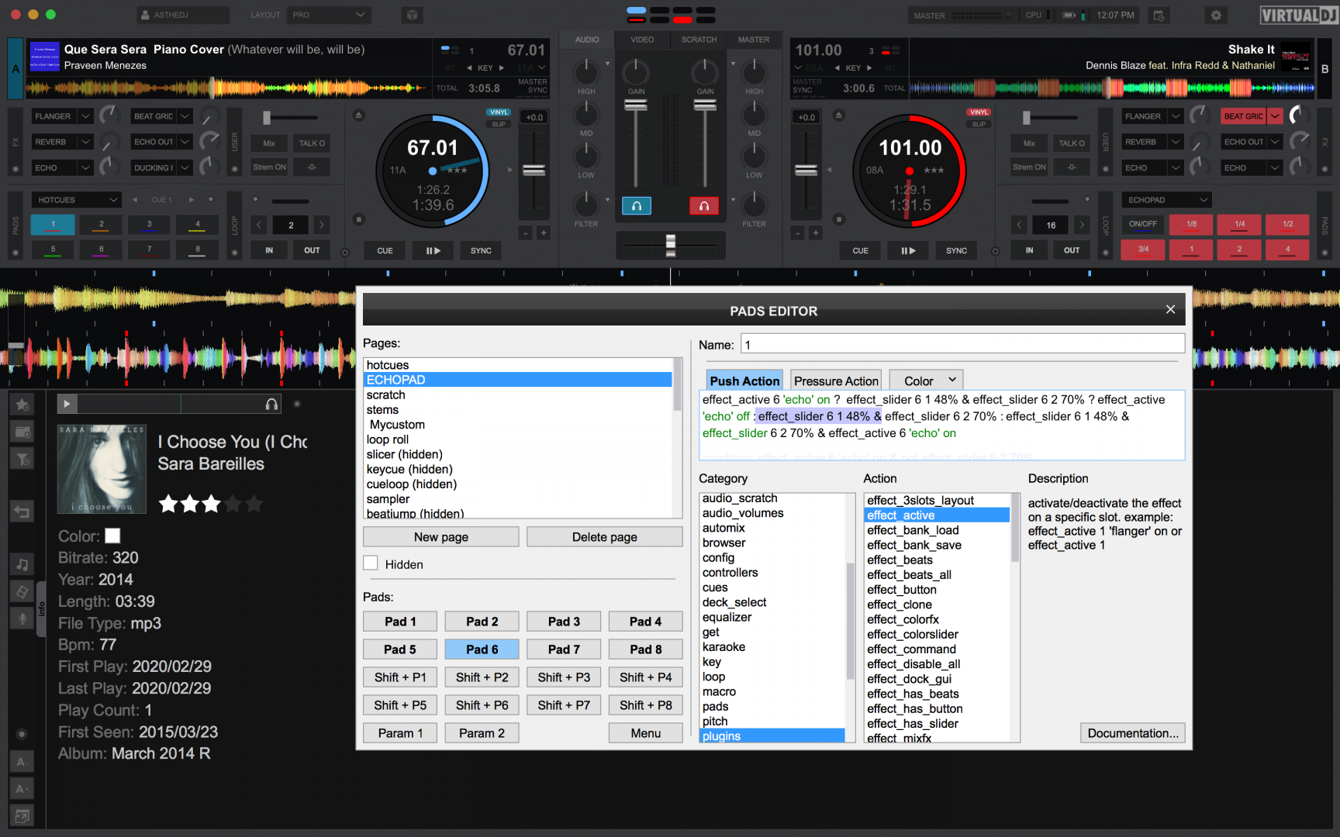Screen dimensions: 1340x837
Task: Click the right deck loop OUT button
Action: (1072, 250)
